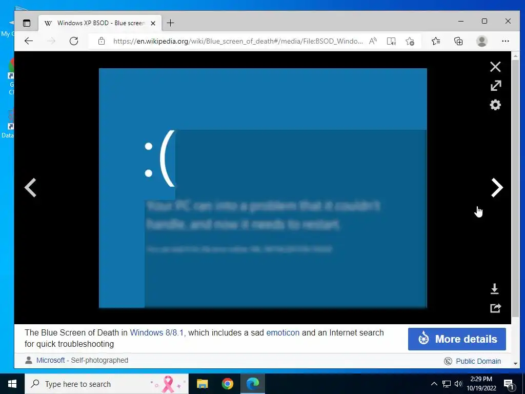Click the blurred BSOD image
Viewport: 525px width, 394px height.
point(263,188)
